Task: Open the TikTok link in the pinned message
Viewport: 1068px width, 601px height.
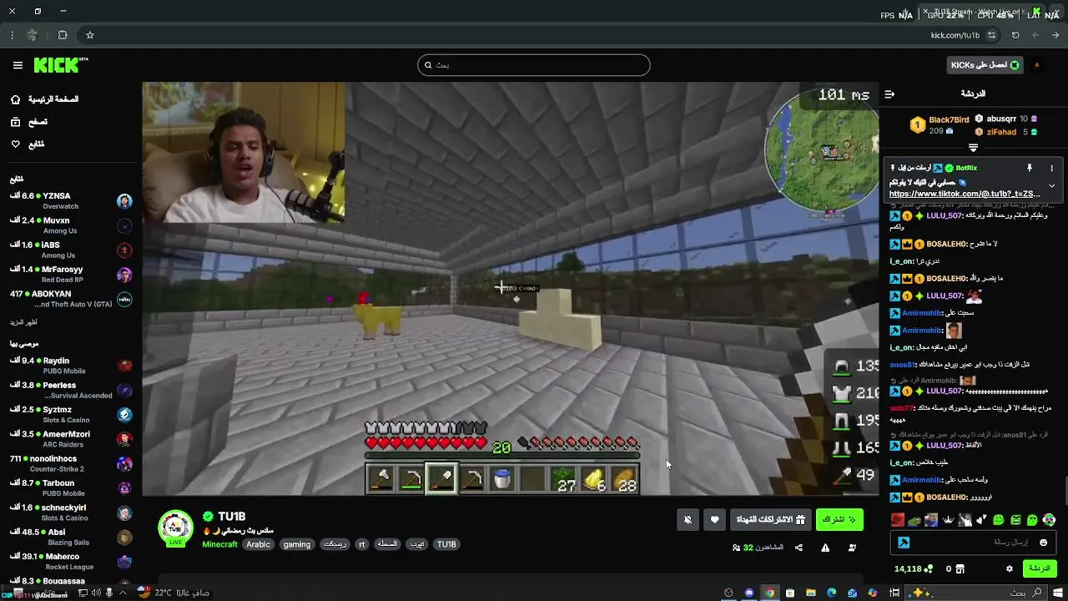Action: click(x=965, y=194)
